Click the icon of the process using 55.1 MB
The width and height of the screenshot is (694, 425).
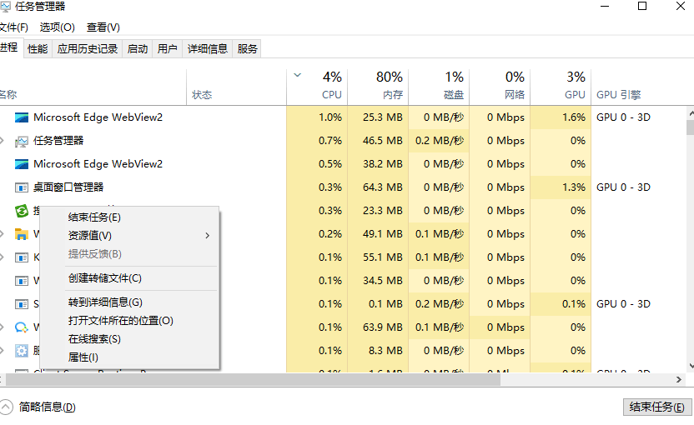click(21, 257)
